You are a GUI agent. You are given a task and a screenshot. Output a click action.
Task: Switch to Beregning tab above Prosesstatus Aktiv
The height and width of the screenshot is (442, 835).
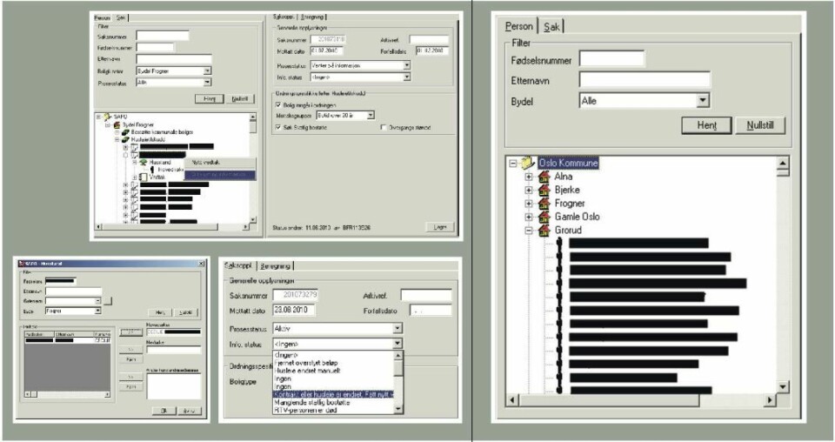coord(275,265)
